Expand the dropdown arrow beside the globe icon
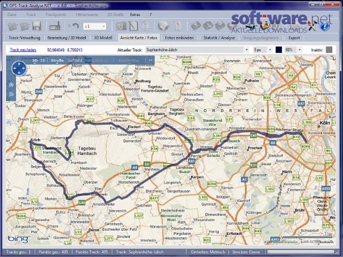343x257 pixels. point(169,27)
